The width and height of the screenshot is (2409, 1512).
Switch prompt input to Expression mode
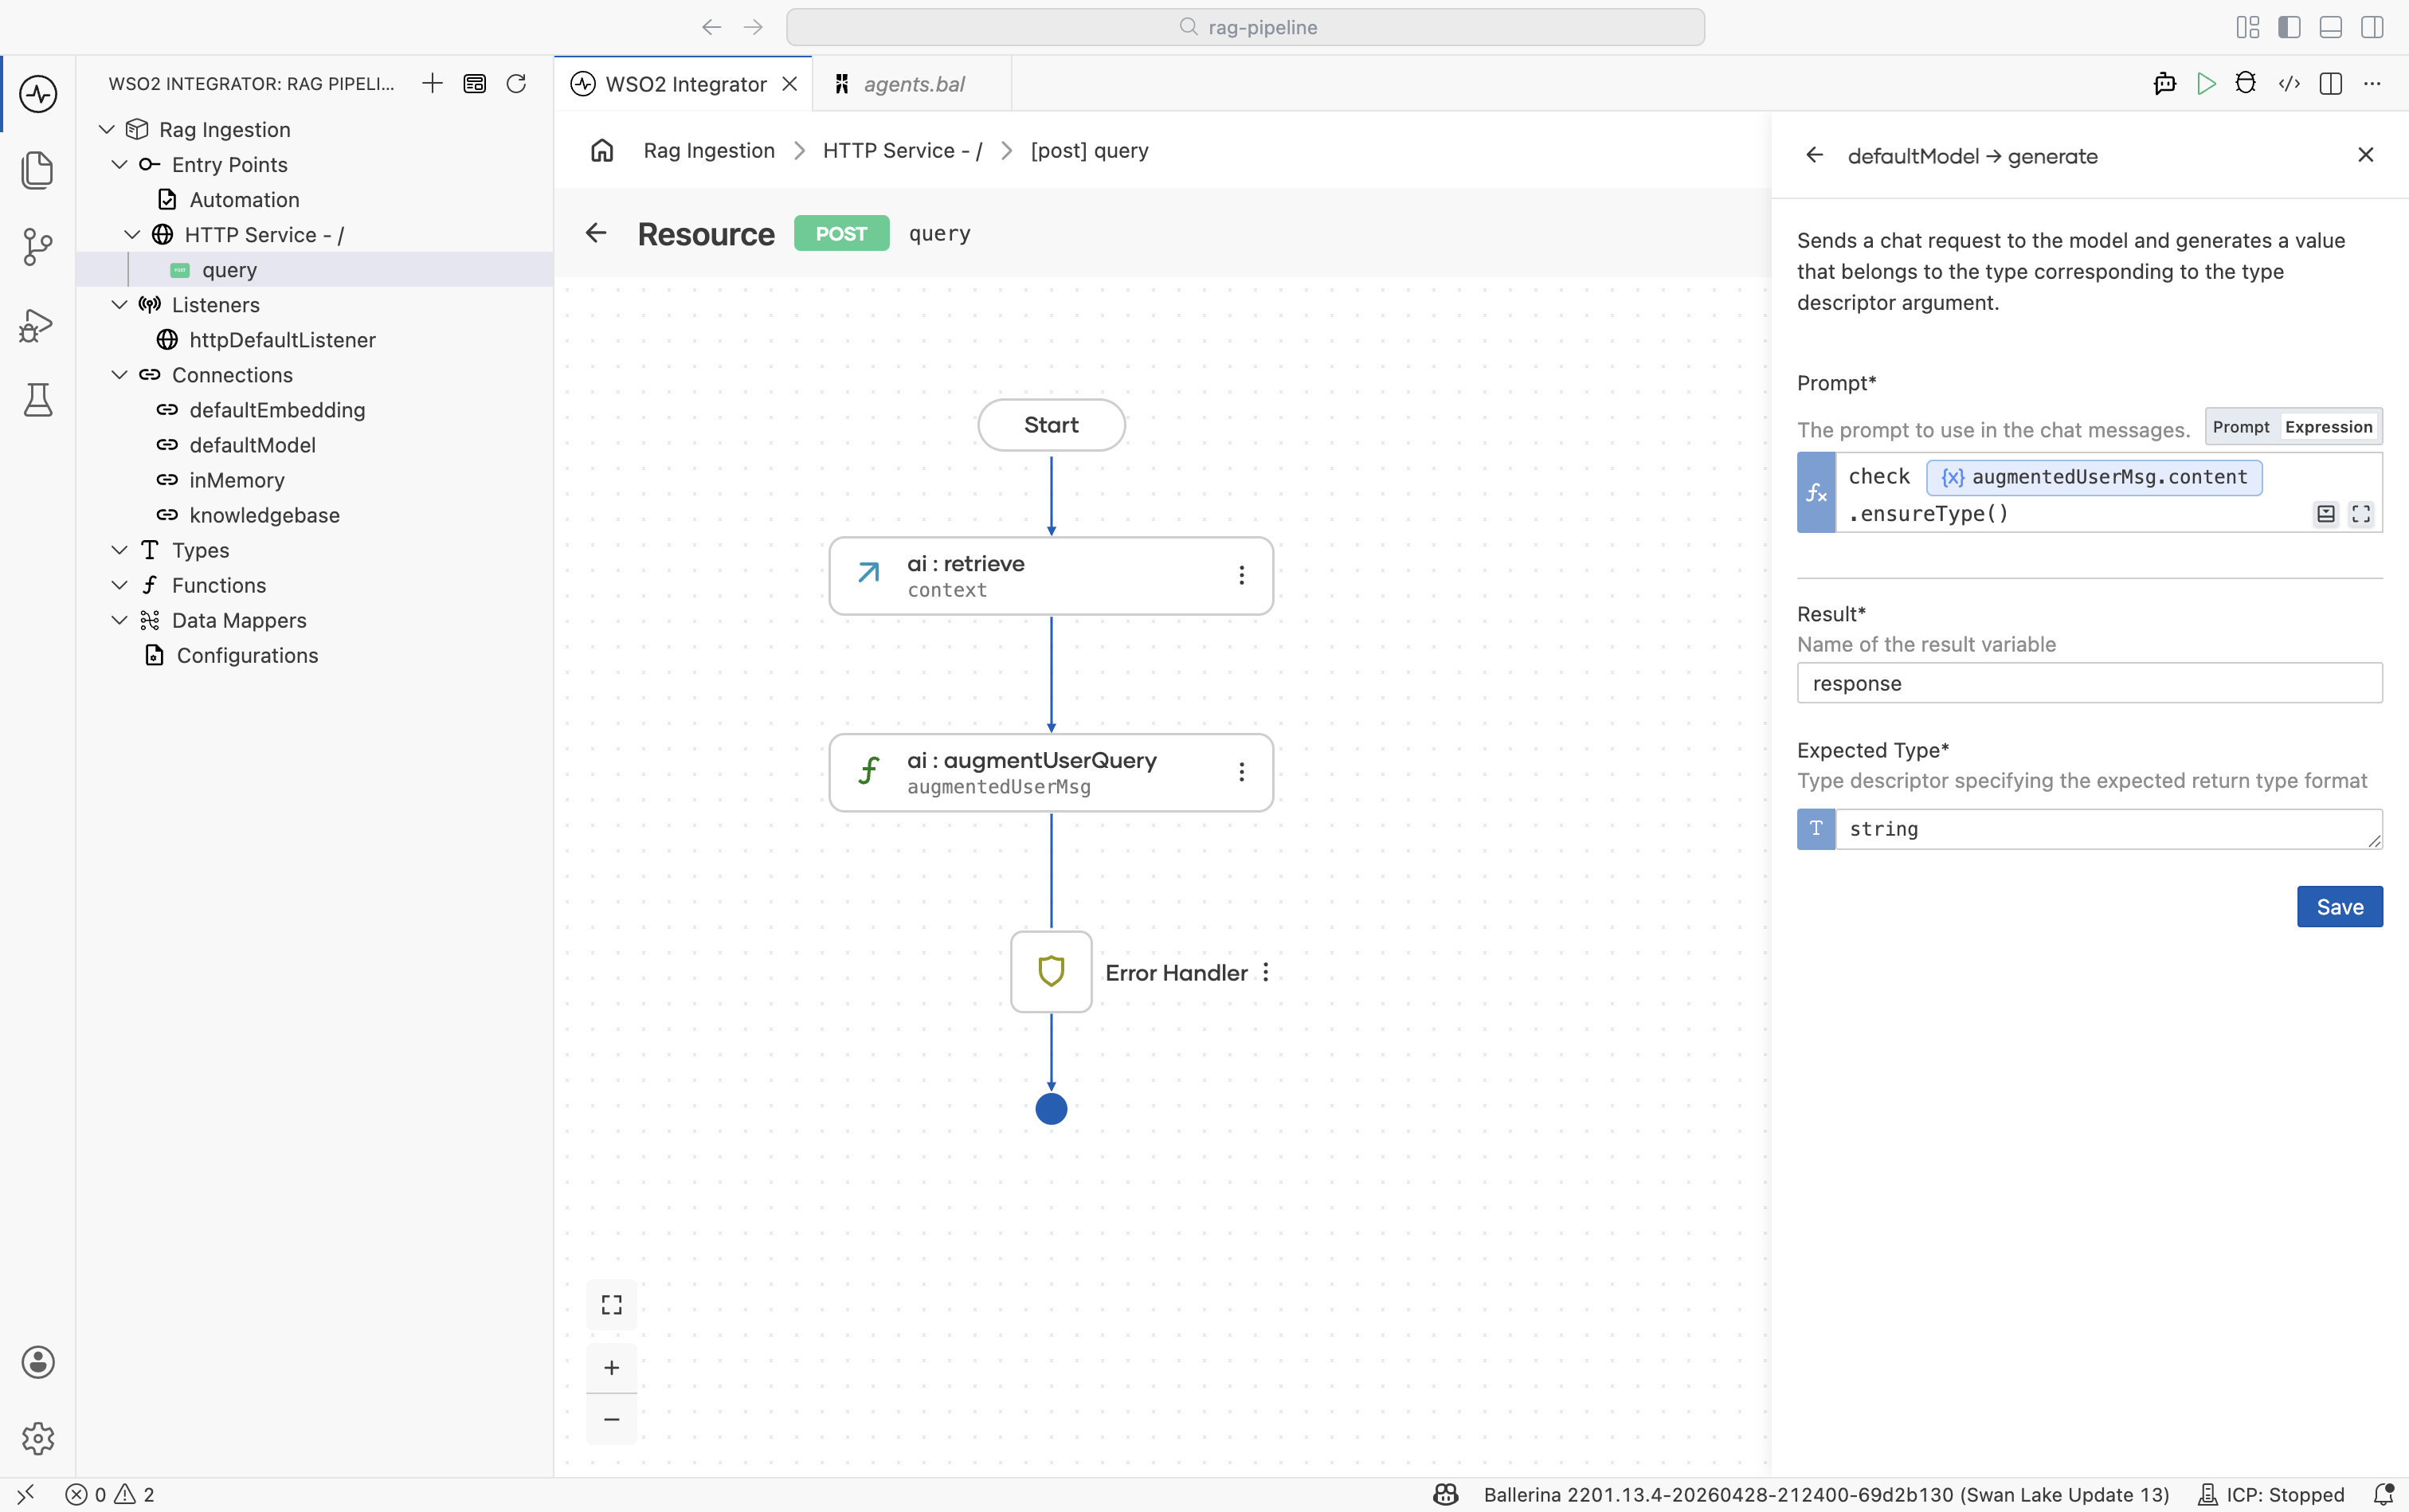pos(2328,427)
